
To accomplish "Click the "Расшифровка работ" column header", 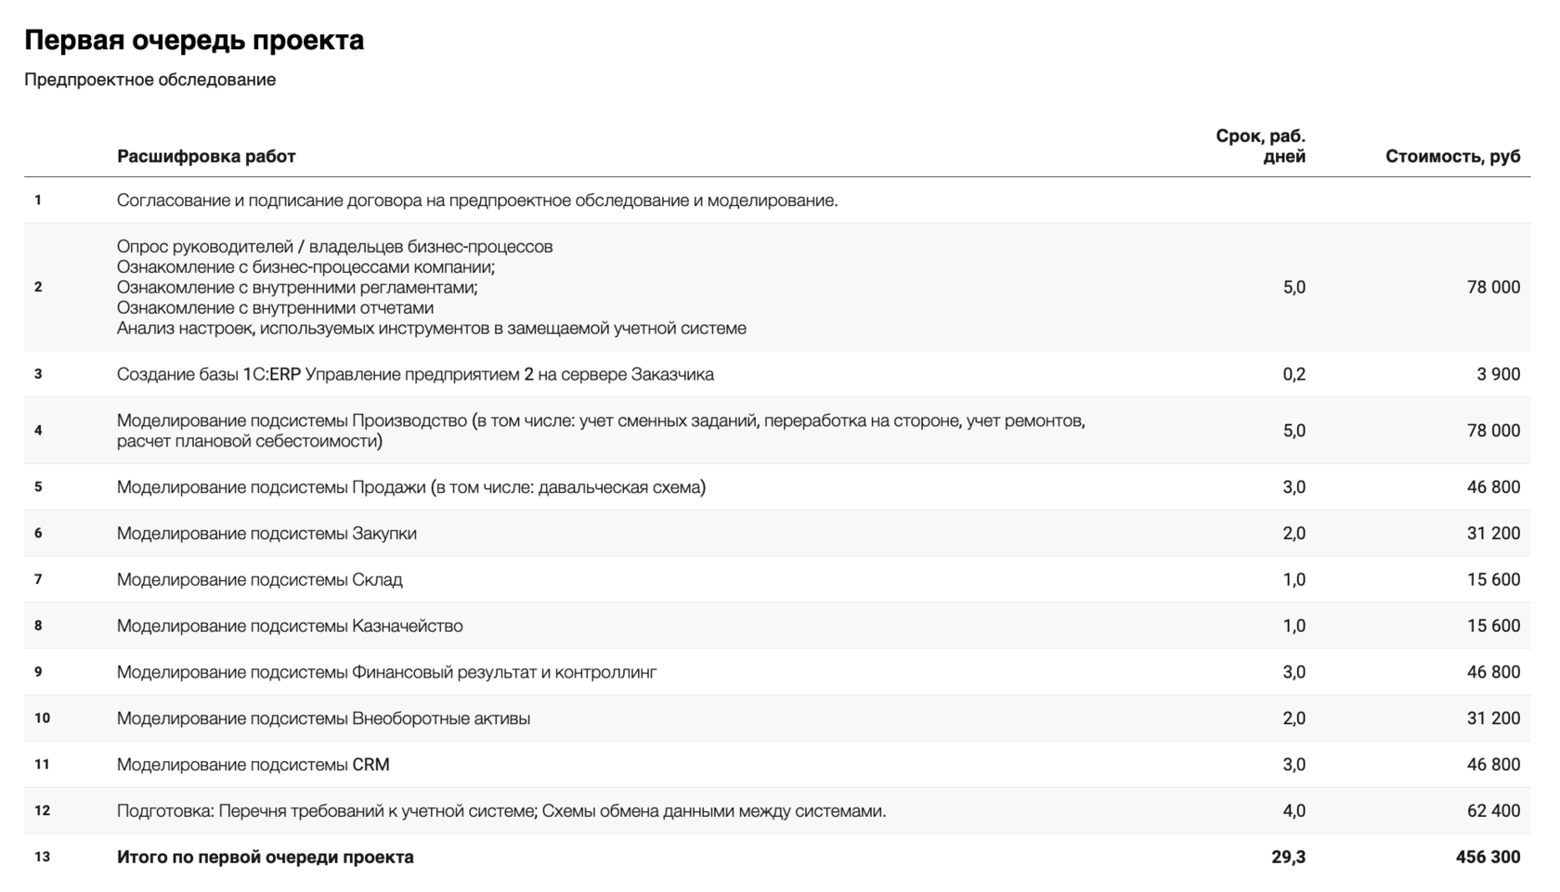I will (x=206, y=156).
